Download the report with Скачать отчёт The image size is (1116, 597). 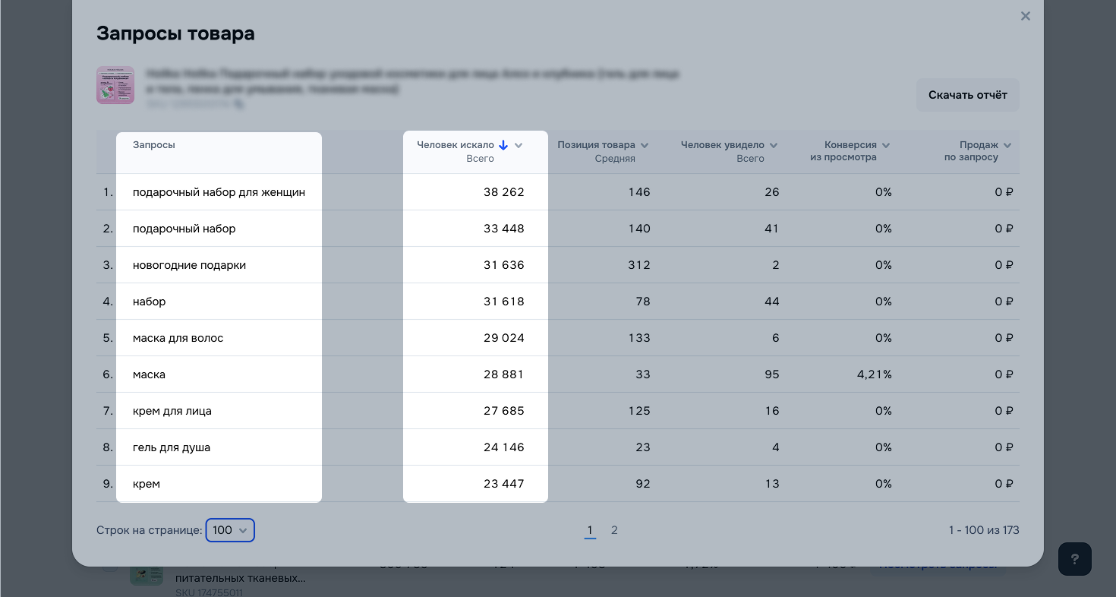point(967,95)
